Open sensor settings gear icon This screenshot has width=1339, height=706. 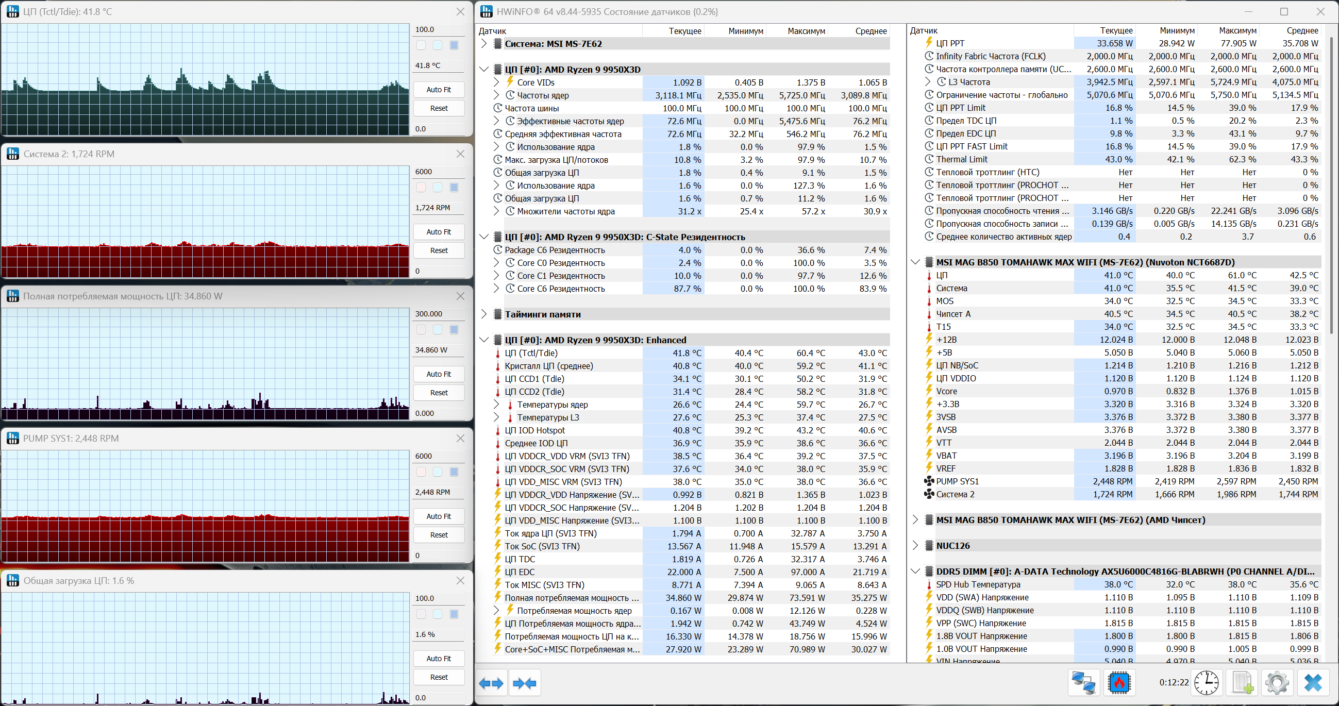click(x=1277, y=682)
